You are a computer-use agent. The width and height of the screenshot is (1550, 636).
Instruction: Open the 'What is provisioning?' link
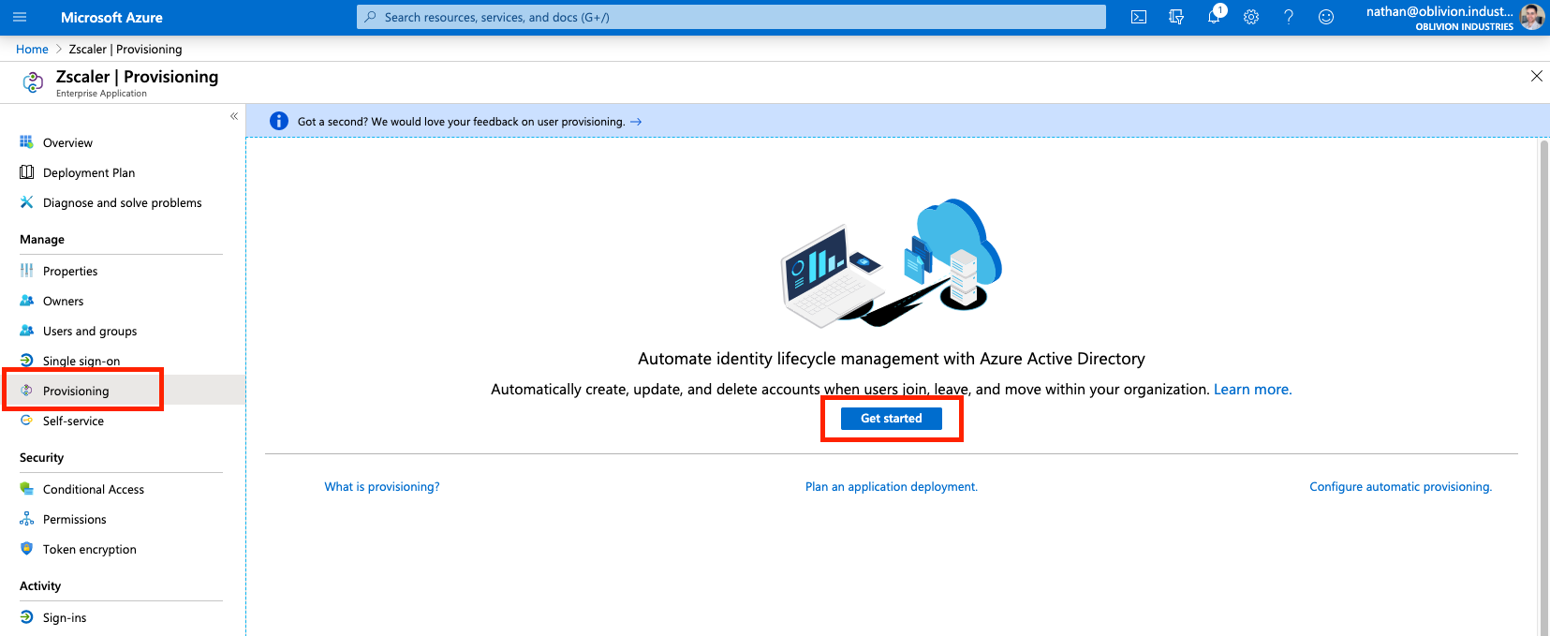382,487
